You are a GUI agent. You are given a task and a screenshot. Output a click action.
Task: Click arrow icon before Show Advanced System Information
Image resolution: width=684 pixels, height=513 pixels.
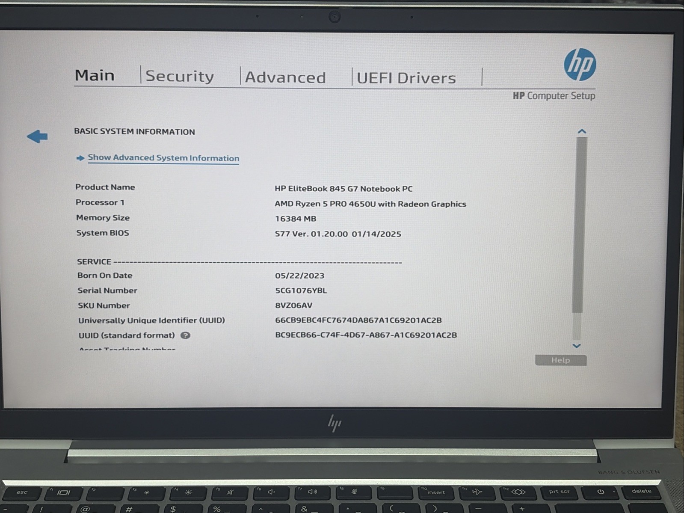[x=80, y=158]
